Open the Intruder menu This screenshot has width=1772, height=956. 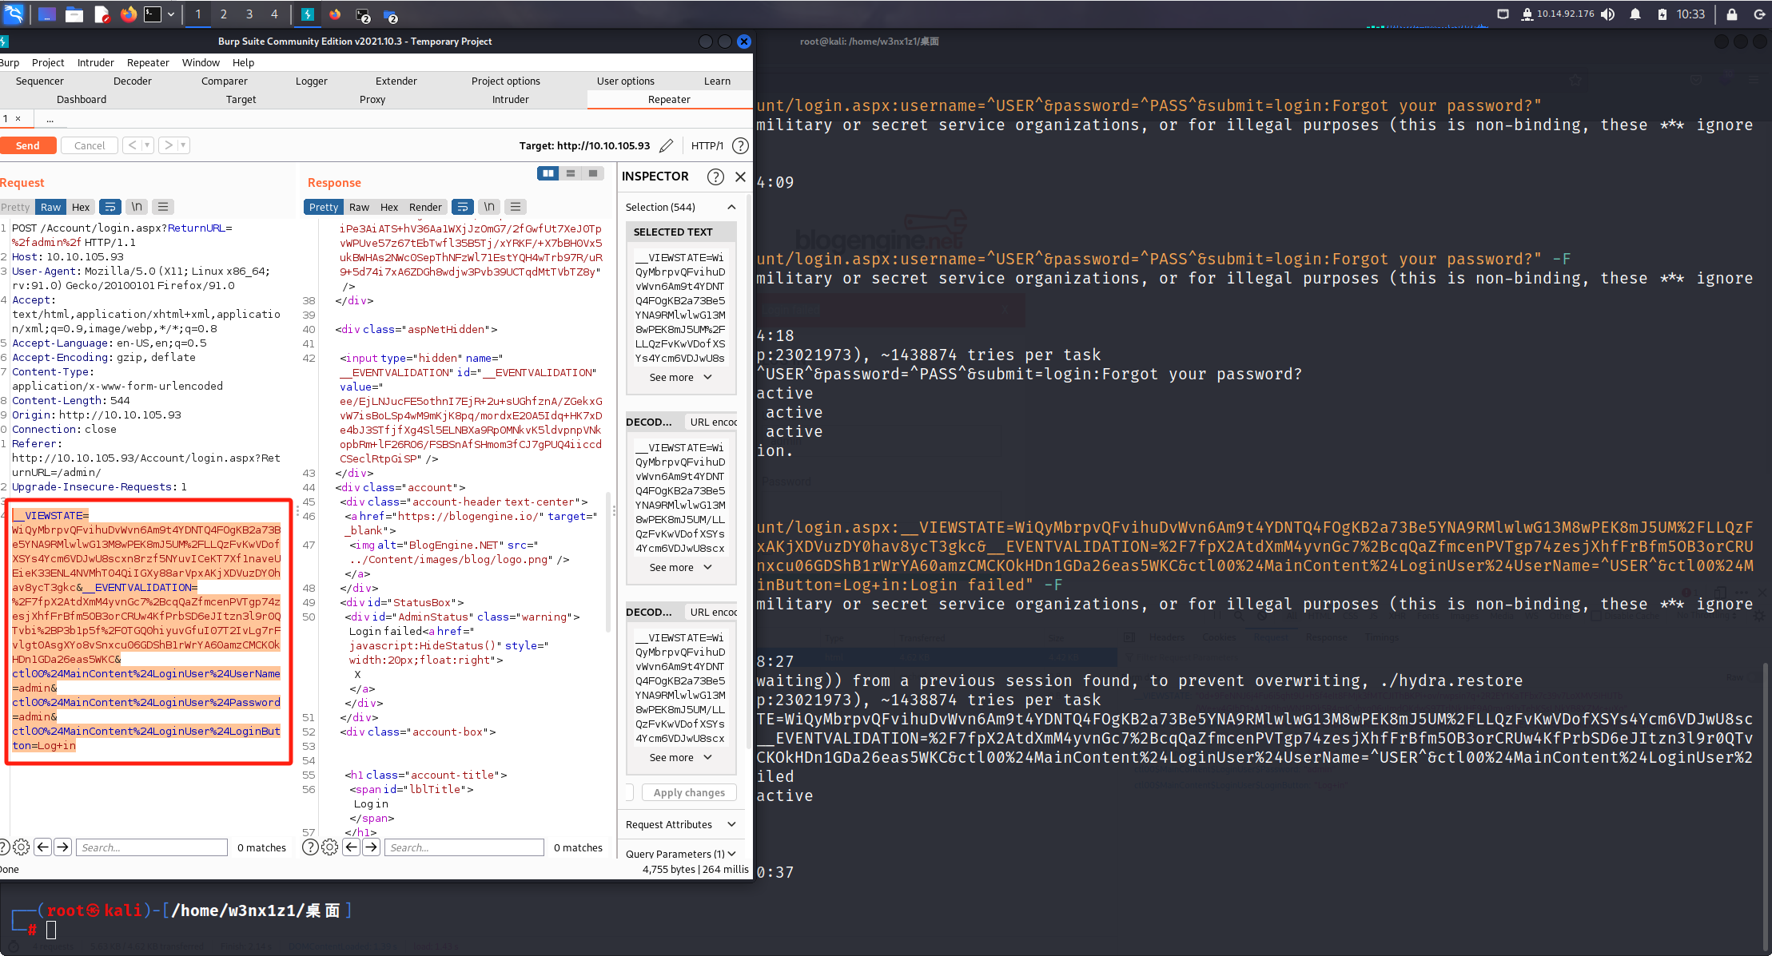pyautogui.click(x=95, y=62)
